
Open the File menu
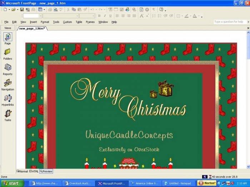6,22
